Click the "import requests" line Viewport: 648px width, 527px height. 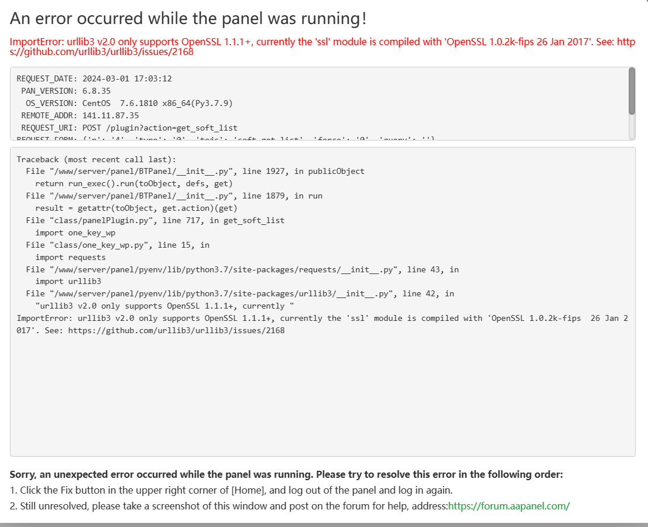click(70, 257)
